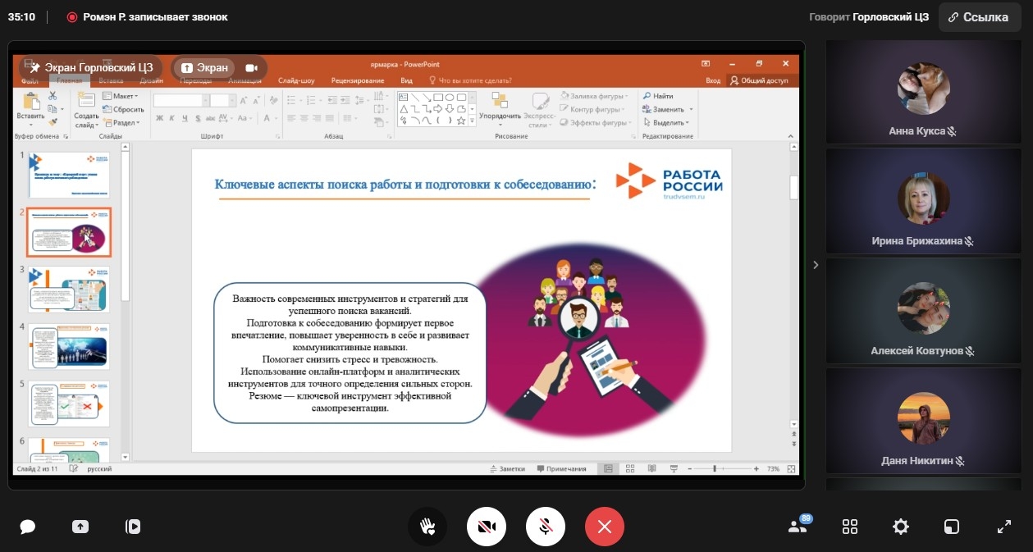Open the participants list

[x=798, y=527]
